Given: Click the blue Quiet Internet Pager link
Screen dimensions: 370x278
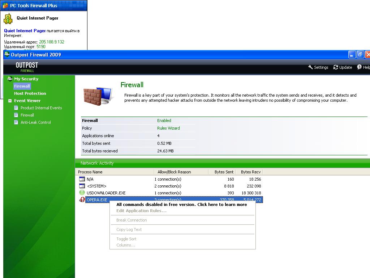Looking at the screenshot, I should coord(25,31).
